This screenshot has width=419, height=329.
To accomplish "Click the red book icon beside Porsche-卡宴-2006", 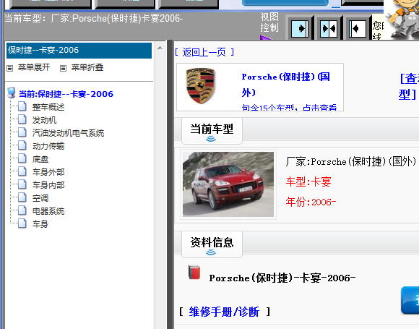I will pyautogui.click(x=194, y=272).
